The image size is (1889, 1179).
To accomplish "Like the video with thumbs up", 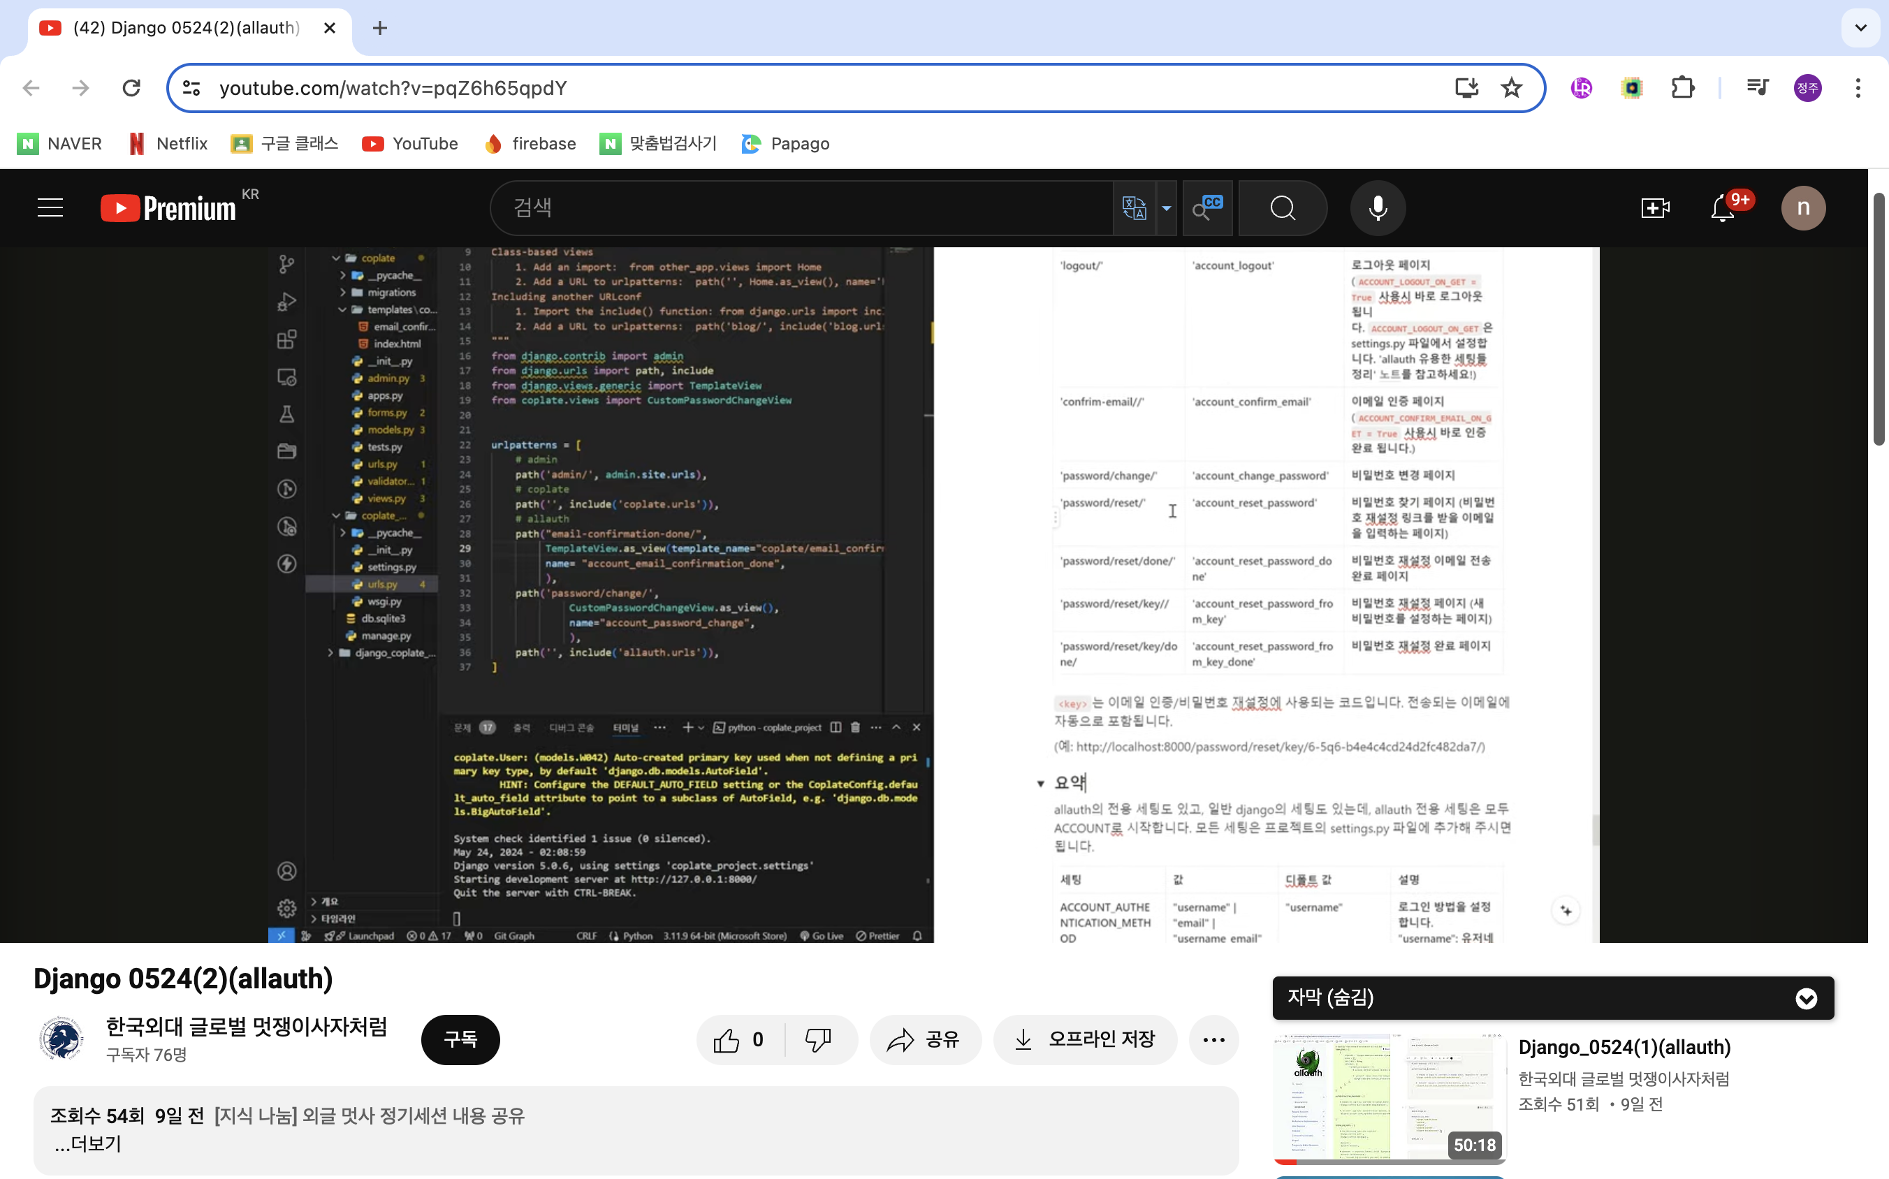I will [727, 1039].
